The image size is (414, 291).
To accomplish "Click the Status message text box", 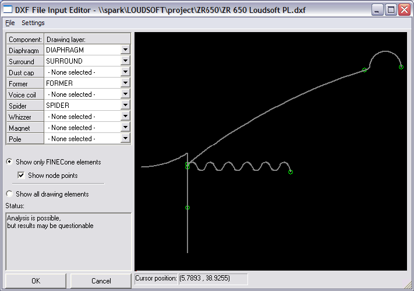I will 68,241.
